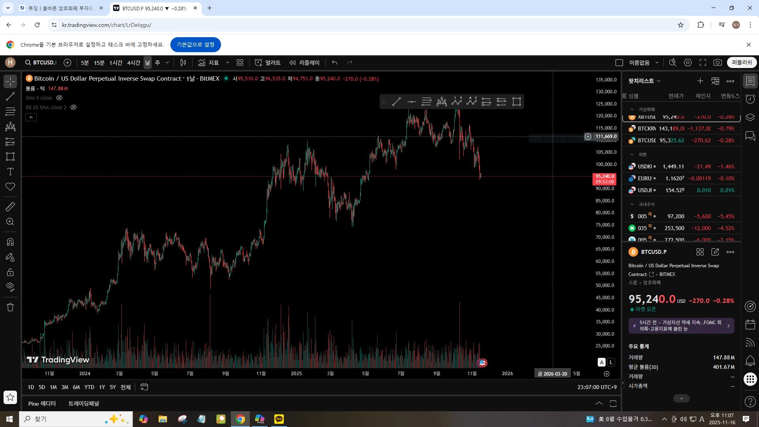759x427 pixels.
Task: Open the time interval dropdown arrow
Action: click(167, 62)
